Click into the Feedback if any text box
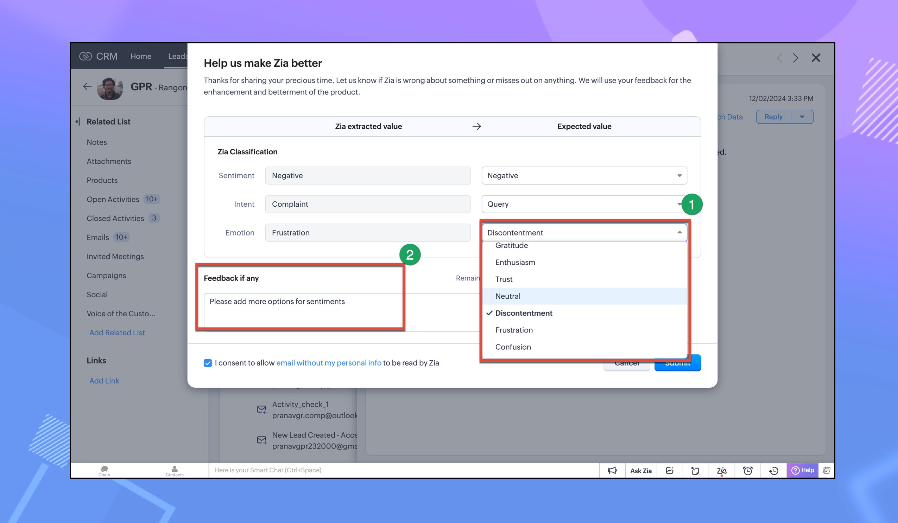Screen dimensions: 898x523 click(303, 309)
